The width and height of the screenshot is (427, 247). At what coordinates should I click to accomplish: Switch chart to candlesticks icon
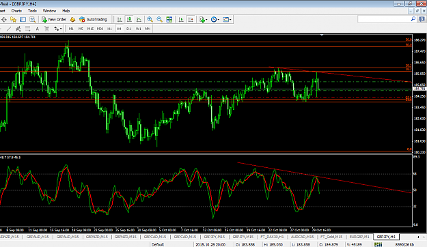pyautogui.click(x=129, y=19)
